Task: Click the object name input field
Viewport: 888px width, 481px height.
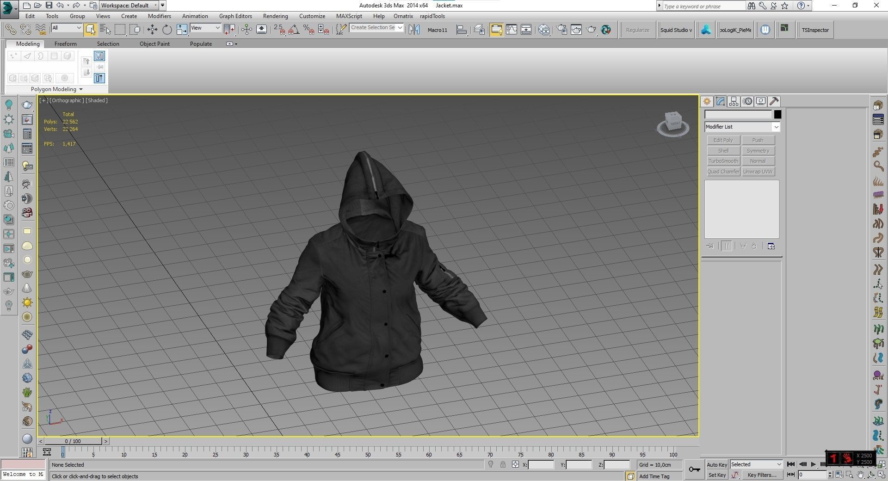Action: (x=738, y=114)
